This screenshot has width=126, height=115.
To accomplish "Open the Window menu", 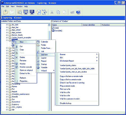I will tap(19, 6).
